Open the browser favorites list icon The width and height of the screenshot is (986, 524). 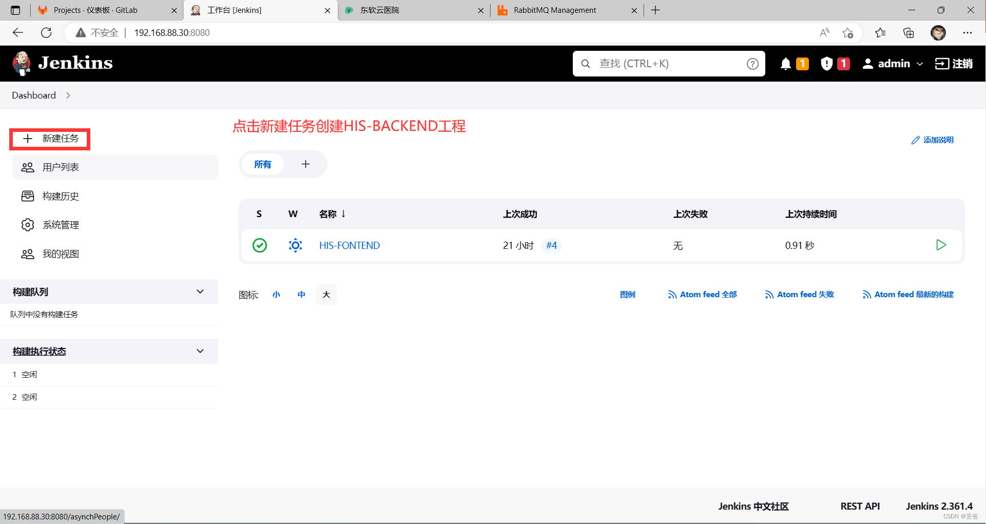click(x=880, y=33)
